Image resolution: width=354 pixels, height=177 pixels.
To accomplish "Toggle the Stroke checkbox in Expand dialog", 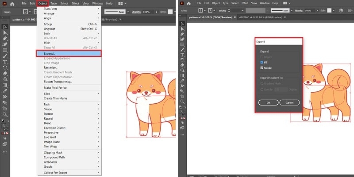I will (x=262, y=68).
